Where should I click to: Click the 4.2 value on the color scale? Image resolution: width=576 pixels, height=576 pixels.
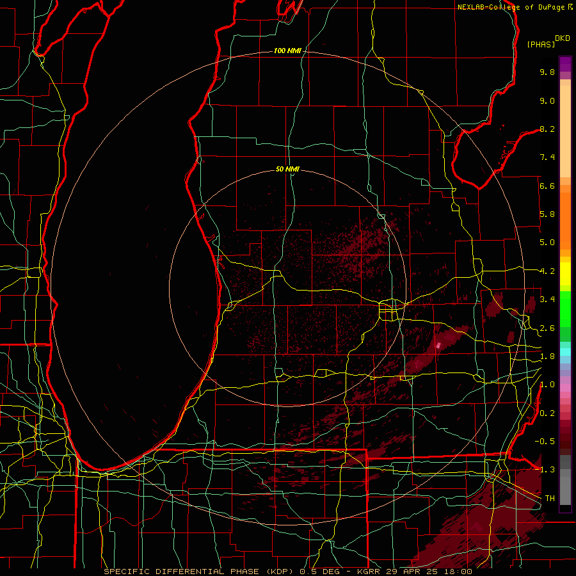[x=547, y=271]
